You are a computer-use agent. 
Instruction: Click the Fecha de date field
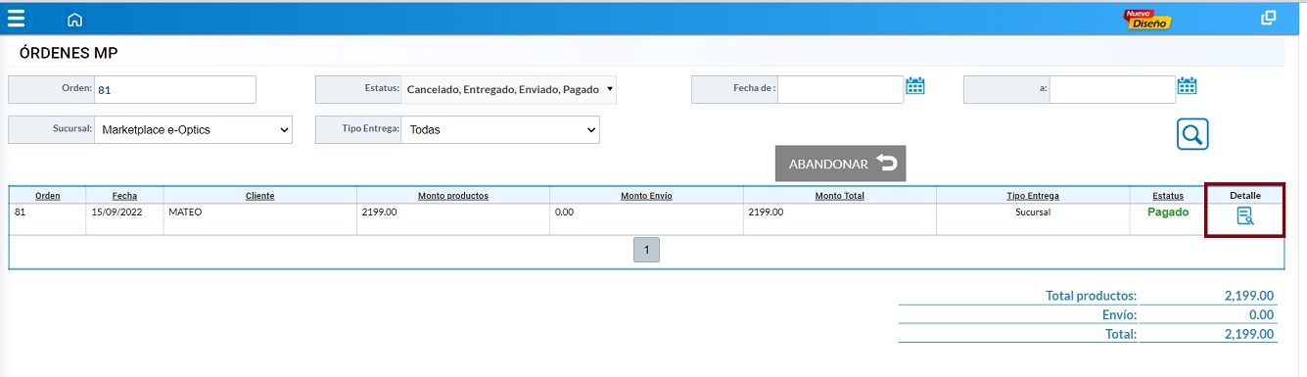(x=840, y=89)
